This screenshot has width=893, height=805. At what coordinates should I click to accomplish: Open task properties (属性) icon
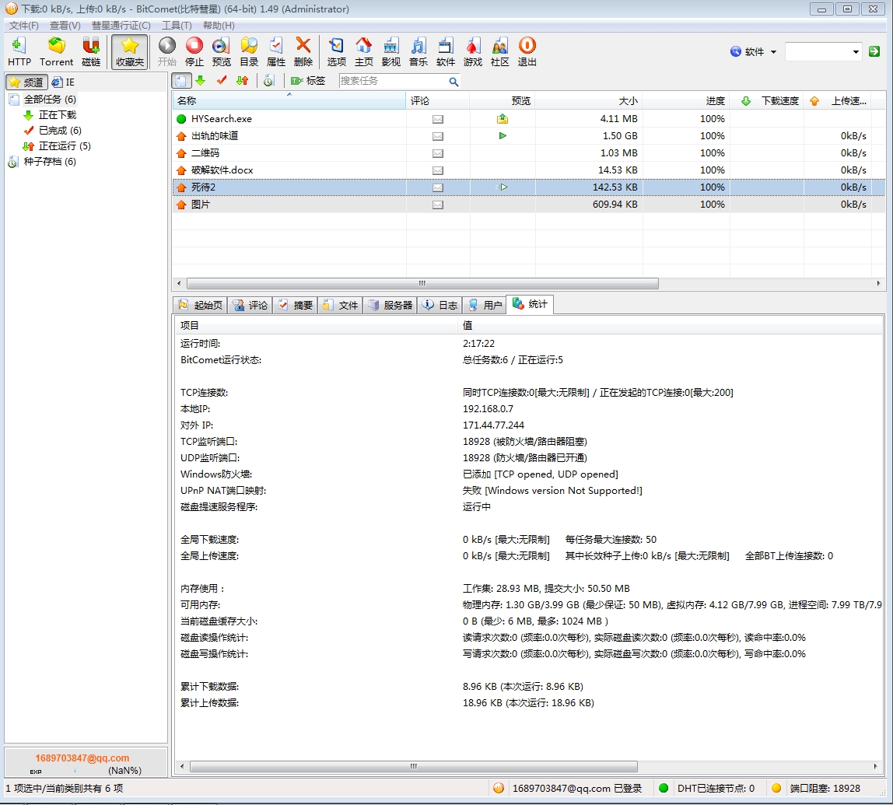[276, 52]
